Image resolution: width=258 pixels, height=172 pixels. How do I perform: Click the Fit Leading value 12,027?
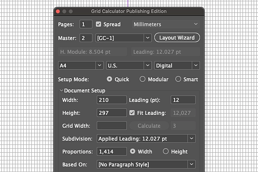pos(183,113)
